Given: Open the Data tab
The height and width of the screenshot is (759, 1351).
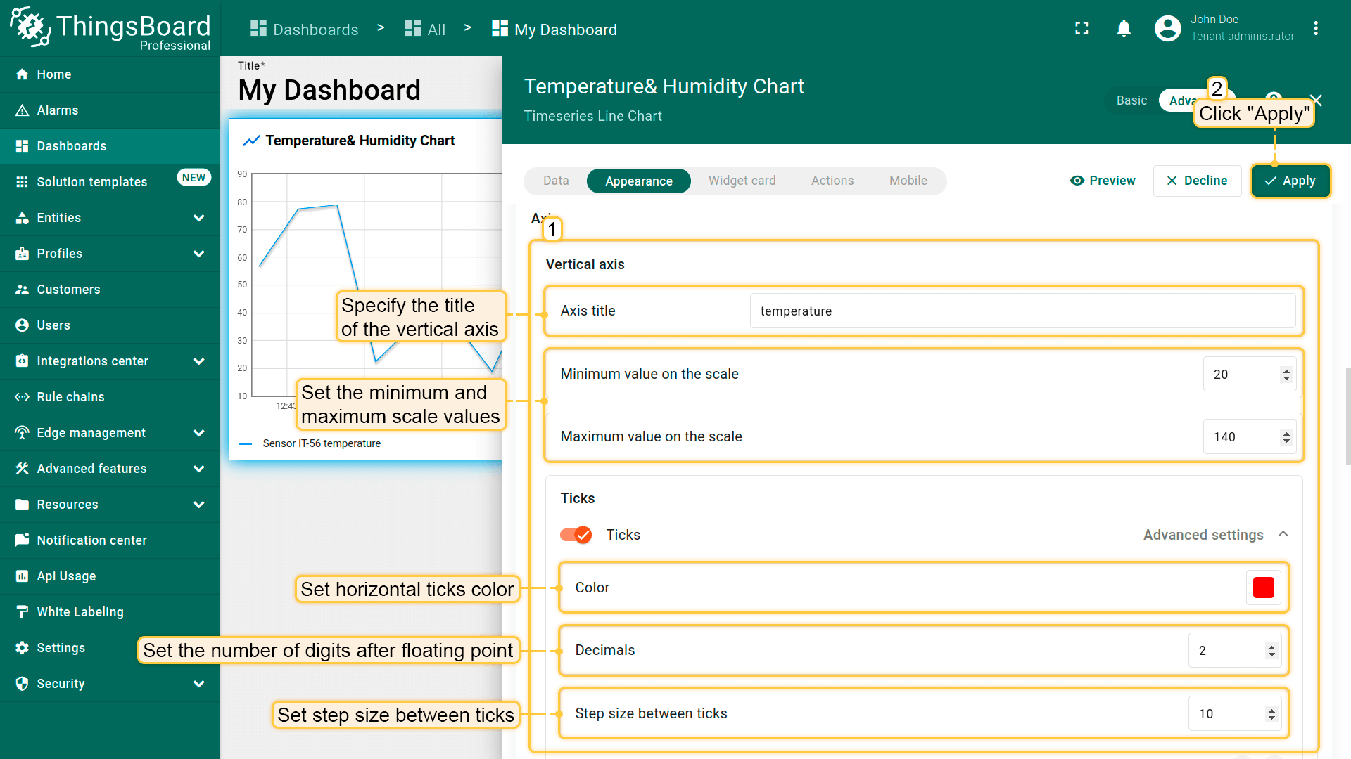Looking at the screenshot, I should pyautogui.click(x=555, y=181).
